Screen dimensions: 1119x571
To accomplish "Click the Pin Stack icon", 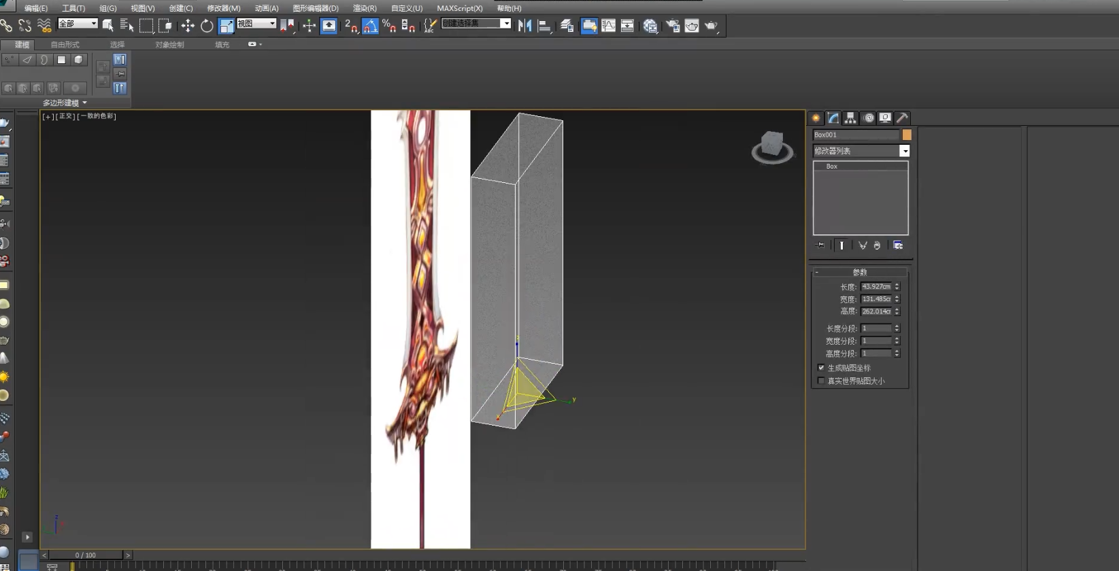I will tap(820, 245).
